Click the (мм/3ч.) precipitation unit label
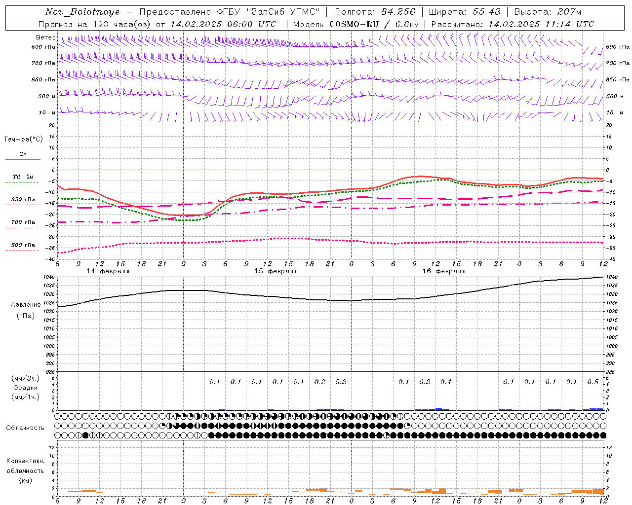The width and height of the screenshot is (632, 505). point(26,378)
